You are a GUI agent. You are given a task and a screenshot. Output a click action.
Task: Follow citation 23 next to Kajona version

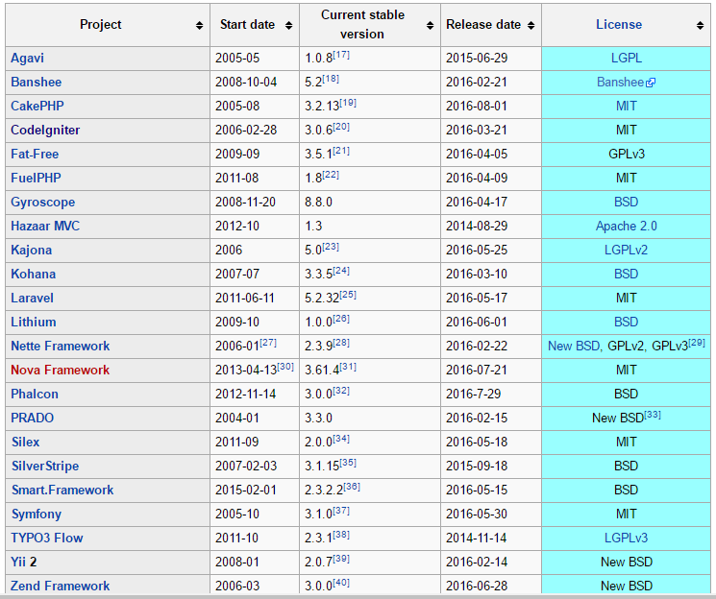click(x=331, y=247)
